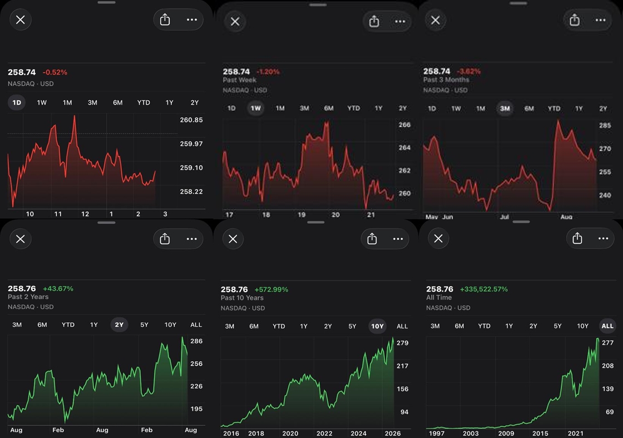Select 1W range in Past 3 Months panel
This screenshot has width=623, height=438.
tap(456, 109)
